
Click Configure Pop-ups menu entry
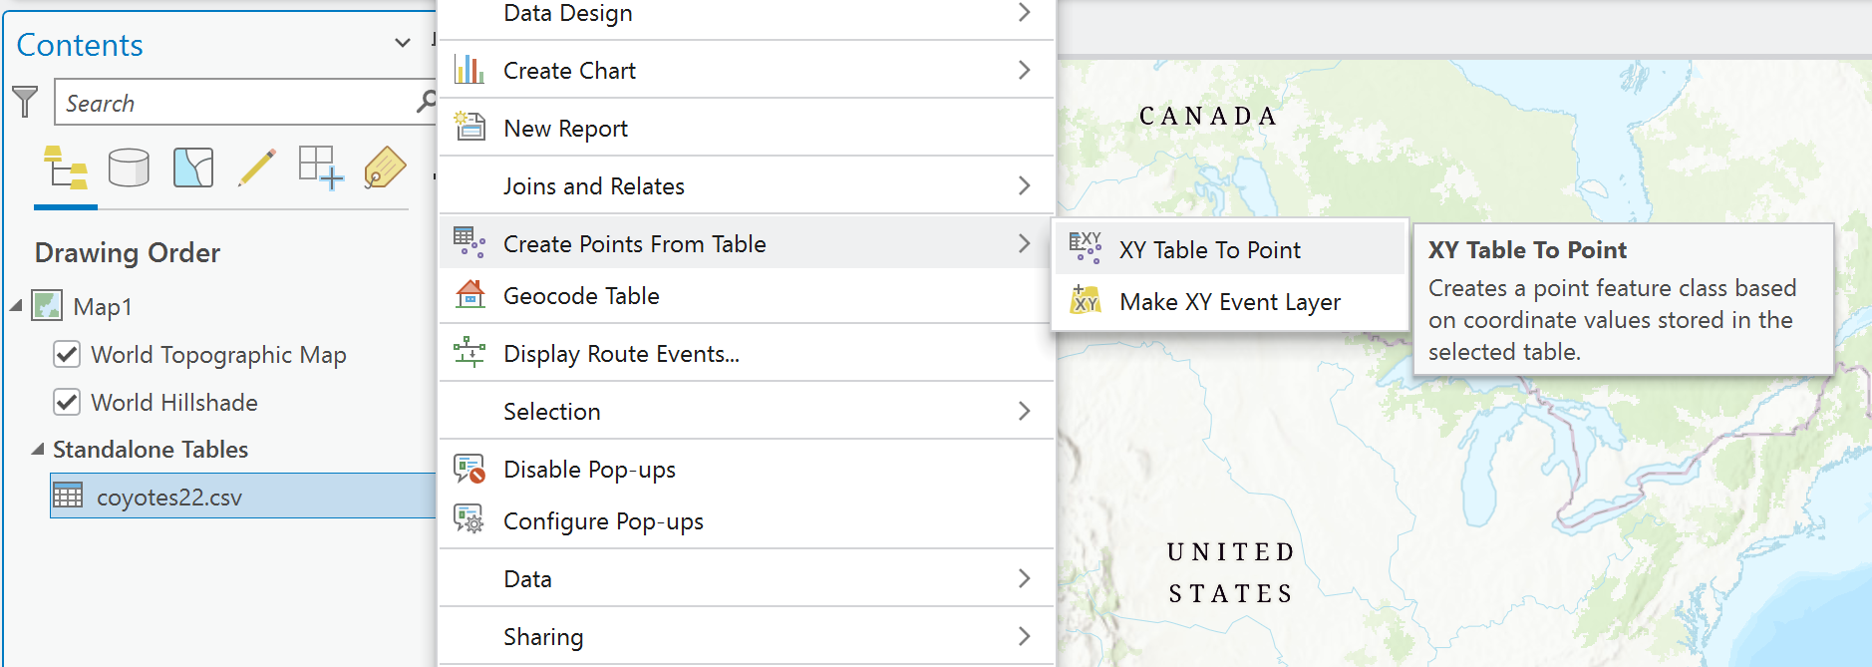(x=603, y=521)
